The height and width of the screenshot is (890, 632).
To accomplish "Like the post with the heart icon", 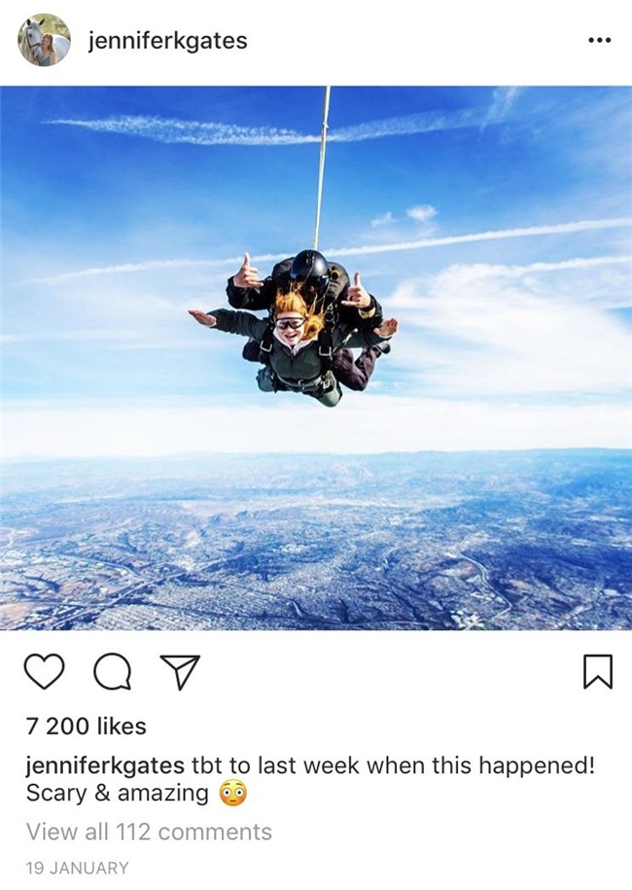I will click(x=45, y=671).
